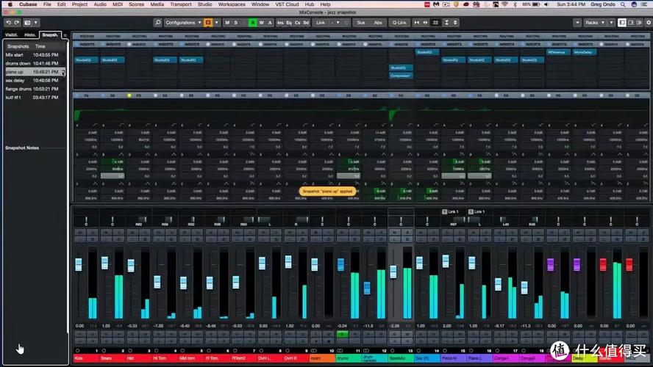
Task: Click the Kick channel volume fader
Action: tap(79, 264)
